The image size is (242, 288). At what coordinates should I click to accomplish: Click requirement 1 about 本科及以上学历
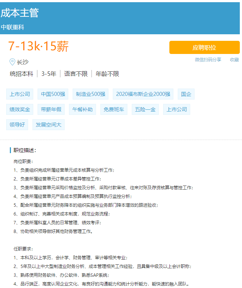(x=70, y=258)
